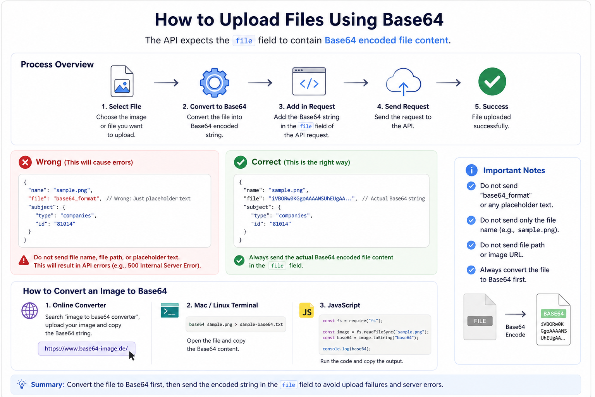Click the '2. Mac / Linux Terminal' heading

click(x=222, y=305)
